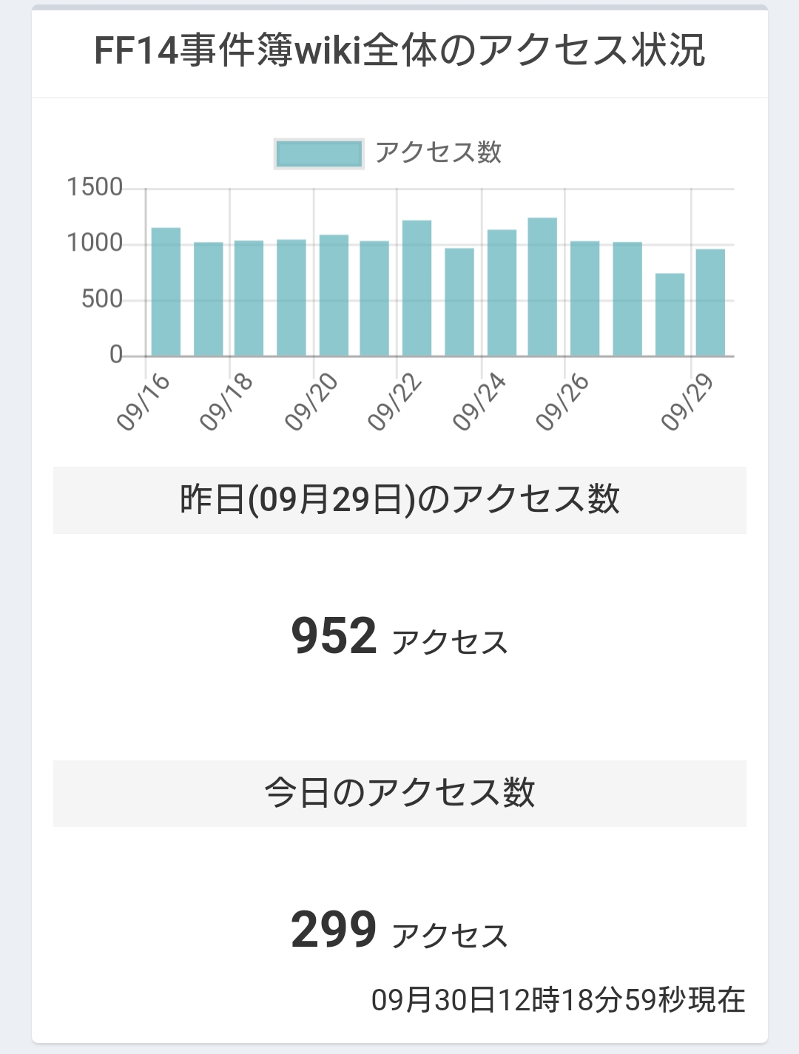Image resolution: width=799 pixels, height=1054 pixels.
Task: Click the tallest bar for 09/25
Action: [x=542, y=287]
